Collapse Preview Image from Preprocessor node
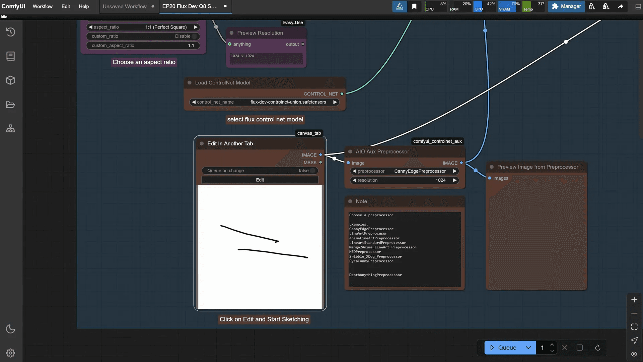This screenshot has width=643, height=362. (492, 167)
